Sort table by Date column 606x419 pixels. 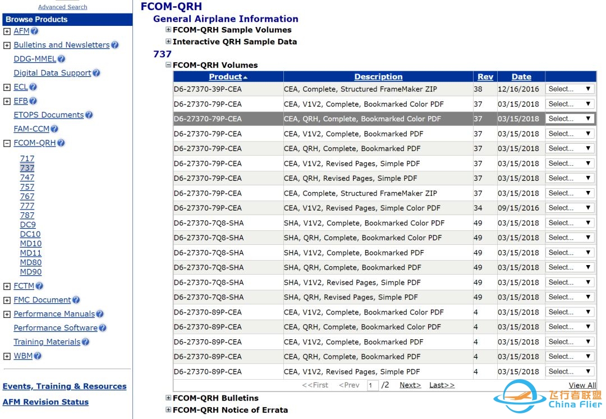pyautogui.click(x=521, y=76)
